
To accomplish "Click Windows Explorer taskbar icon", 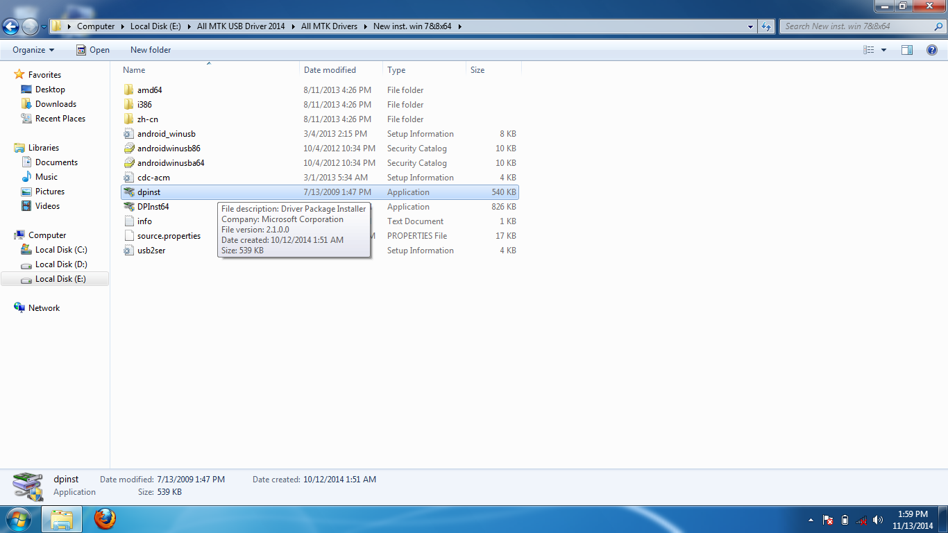I will coord(62,519).
